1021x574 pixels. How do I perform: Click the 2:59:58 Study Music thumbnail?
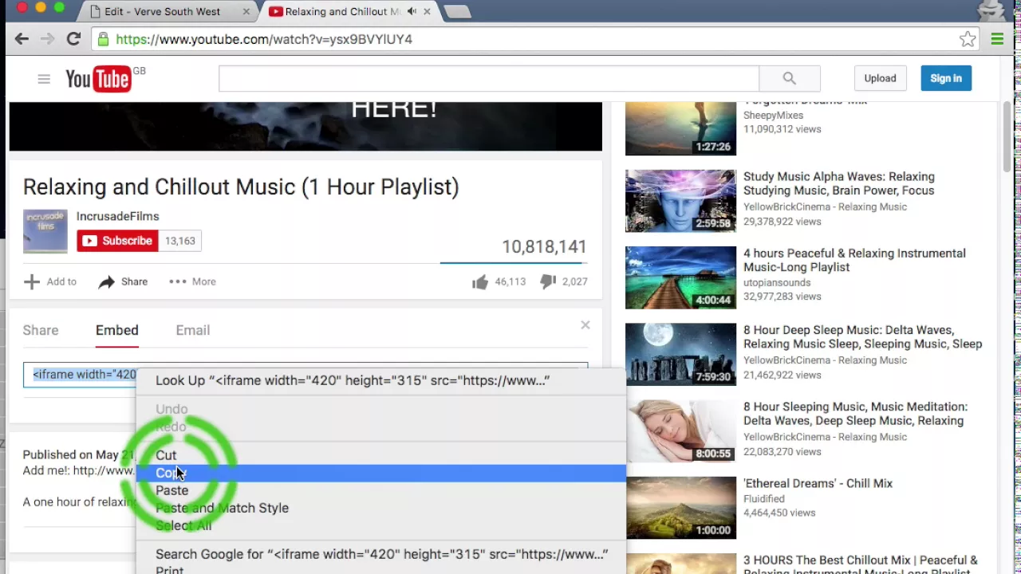(x=680, y=201)
